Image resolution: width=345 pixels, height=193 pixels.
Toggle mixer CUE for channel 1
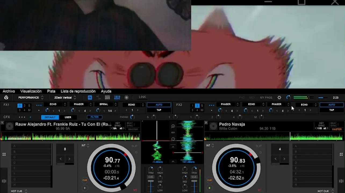[x=151, y=177]
